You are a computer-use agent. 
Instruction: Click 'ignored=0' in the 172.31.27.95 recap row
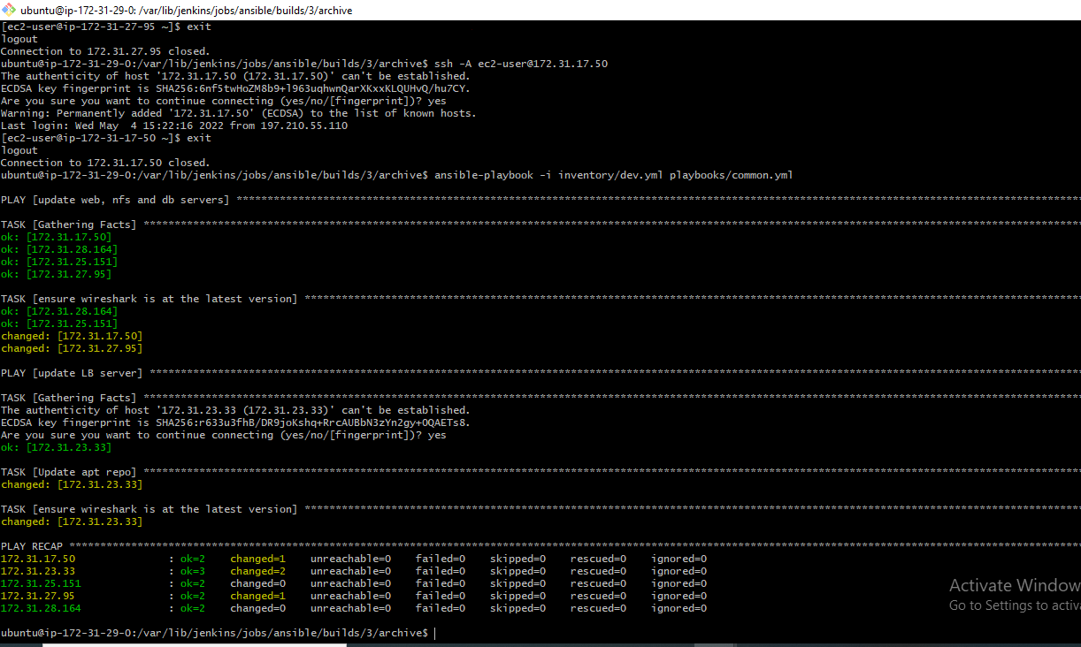(x=679, y=596)
